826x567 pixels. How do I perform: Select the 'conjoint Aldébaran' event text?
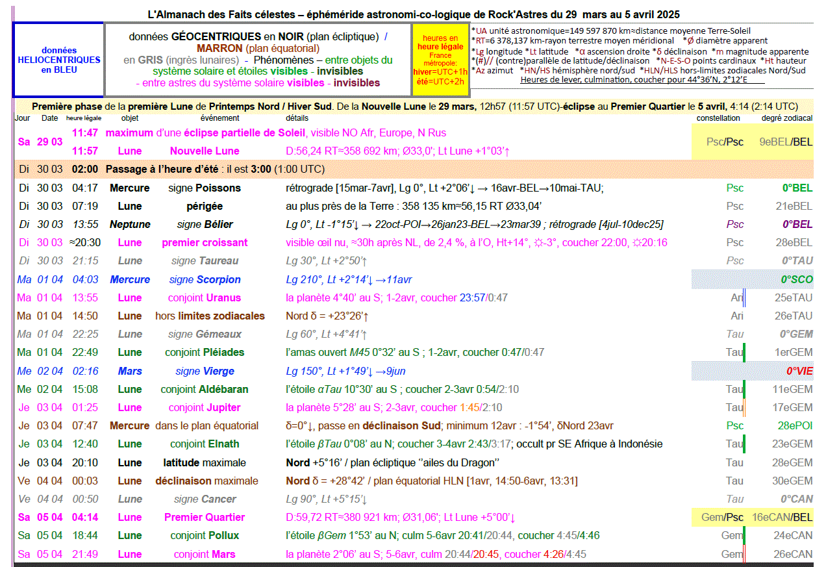tap(205, 390)
